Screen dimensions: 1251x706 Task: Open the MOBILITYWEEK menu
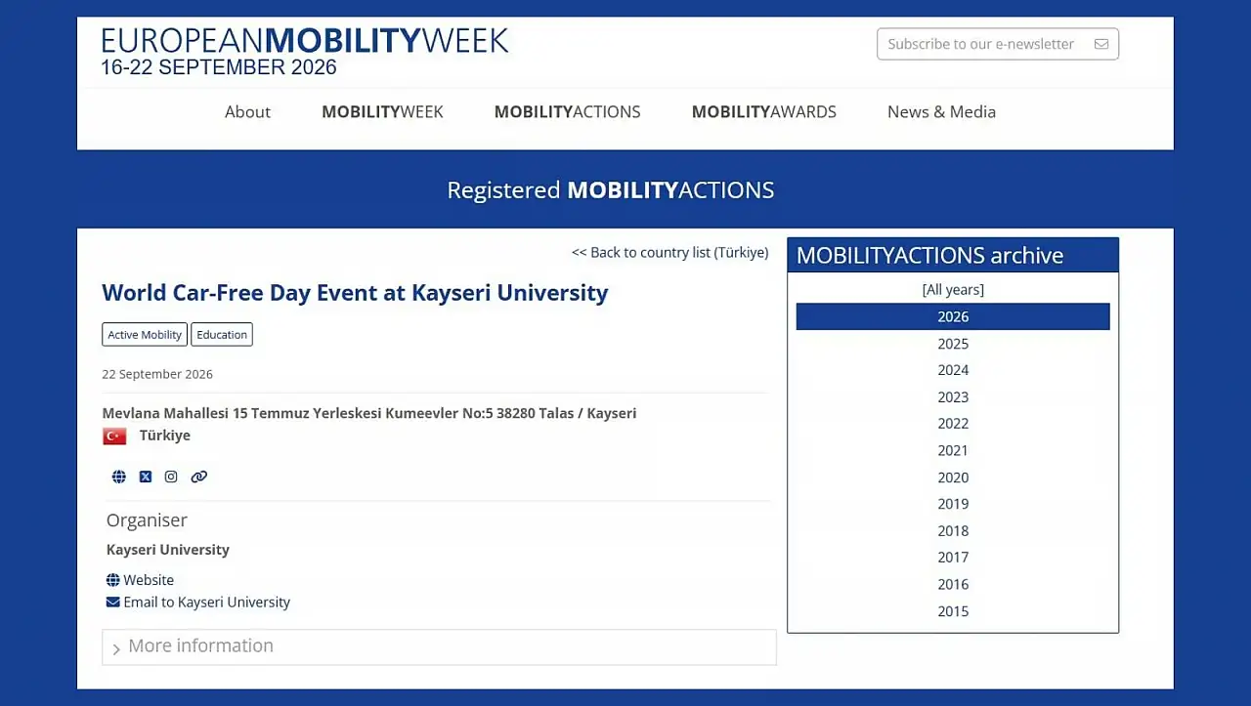382,112
